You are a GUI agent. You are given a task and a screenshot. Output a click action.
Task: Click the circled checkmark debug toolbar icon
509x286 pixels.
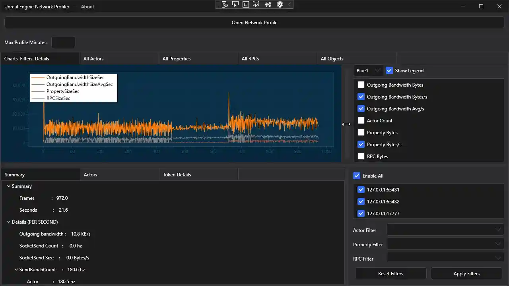(x=280, y=4)
